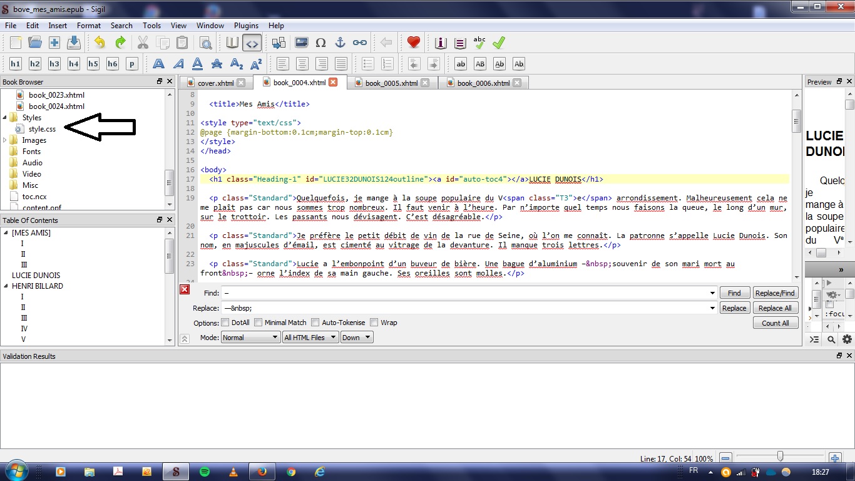The width and height of the screenshot is (855, 481).
Task: Click the Book View toolbar icon
Action: coord(233,43)
